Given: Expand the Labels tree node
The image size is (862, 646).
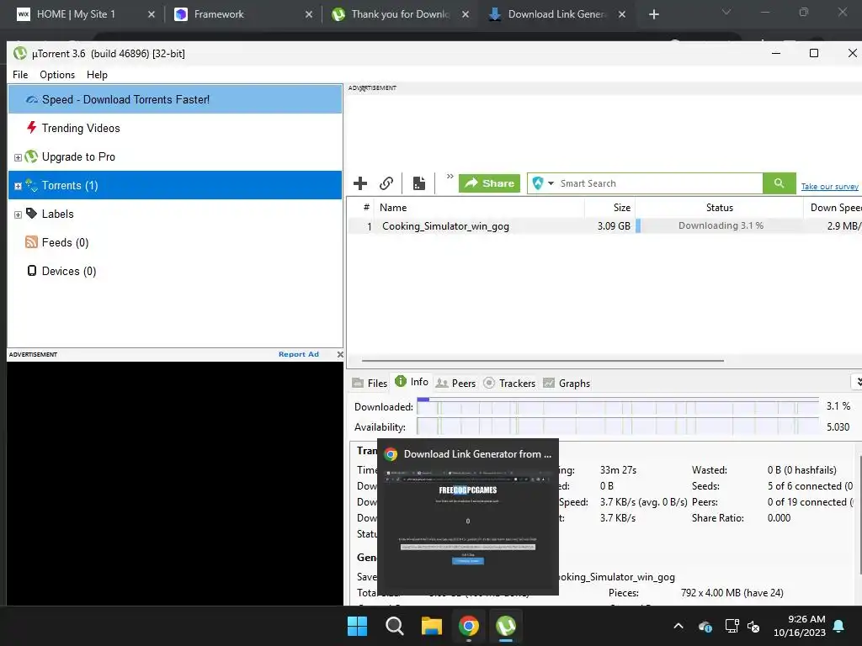Looking at the screenshot, I should click(x=18, y=214).
